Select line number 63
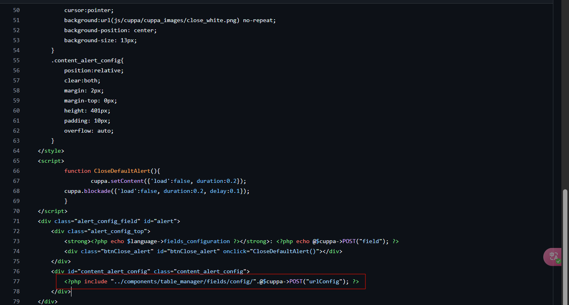The height and width of the screenshot is (305, 569). point(16,141)
